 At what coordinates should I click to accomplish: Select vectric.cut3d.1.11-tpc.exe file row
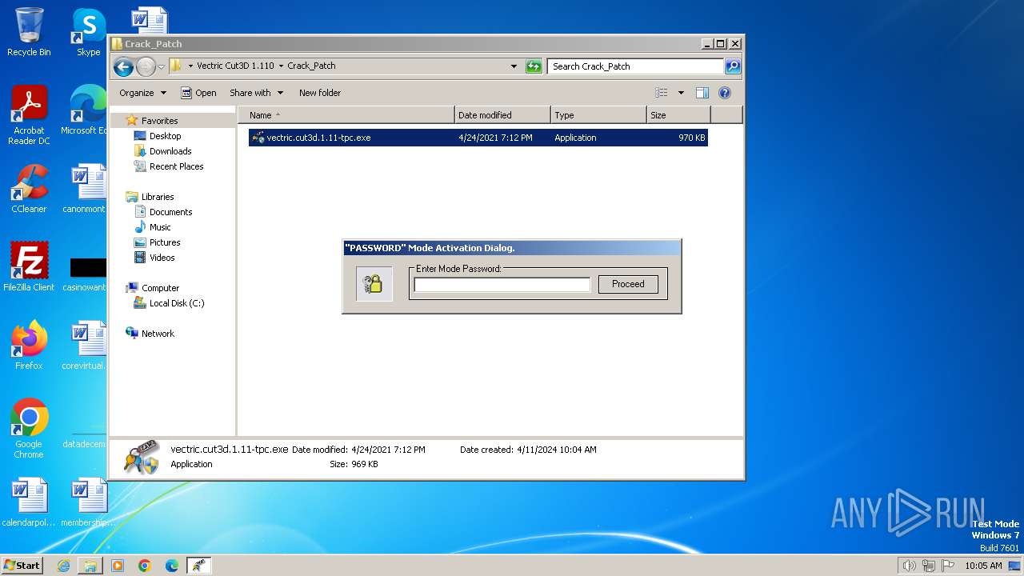pyautogui.click(x=478, y=138)
